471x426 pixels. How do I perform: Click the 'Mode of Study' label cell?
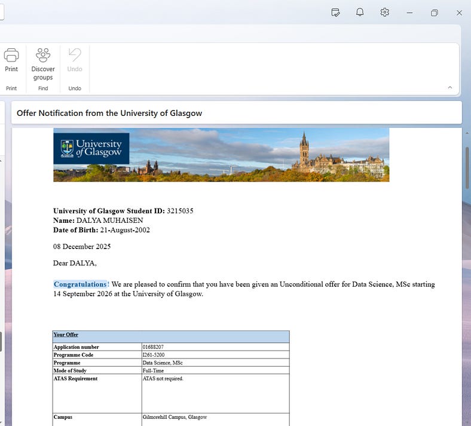(x=97, y=370)
